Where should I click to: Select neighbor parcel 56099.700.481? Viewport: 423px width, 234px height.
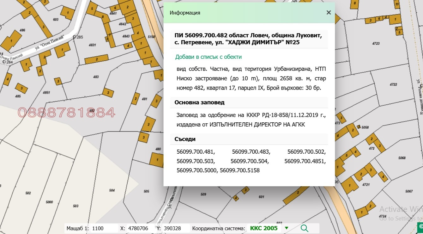tap(196, 152)
